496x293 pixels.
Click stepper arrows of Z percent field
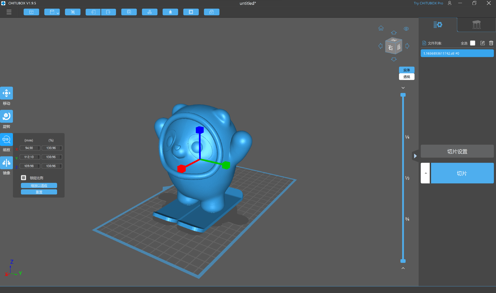click(61, 166)
